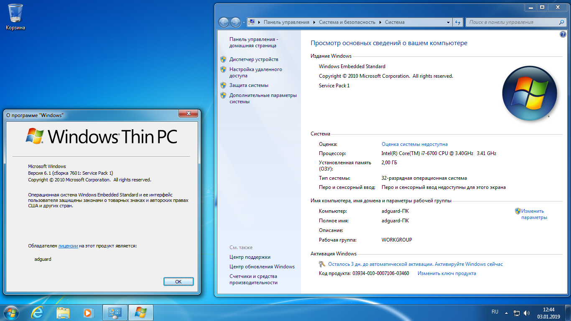
Task: Open Защита системы link
Action: click(x=249, y=85)
